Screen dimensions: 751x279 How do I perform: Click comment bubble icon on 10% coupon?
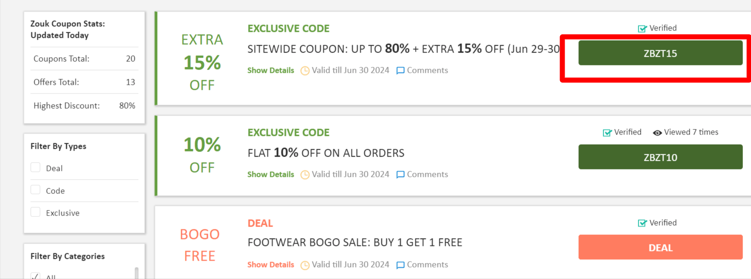tap(400, 174)
